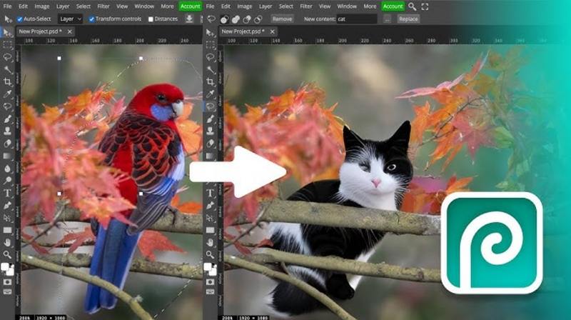
Task: Select the Crop tool in left toolbar
Action: click(x=8, y=82)
